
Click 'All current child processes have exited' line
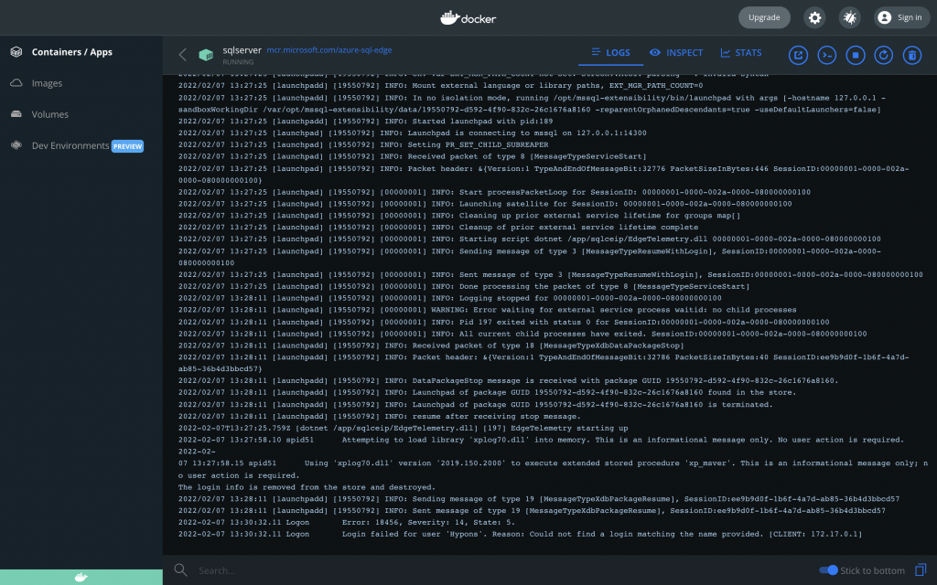522,334
